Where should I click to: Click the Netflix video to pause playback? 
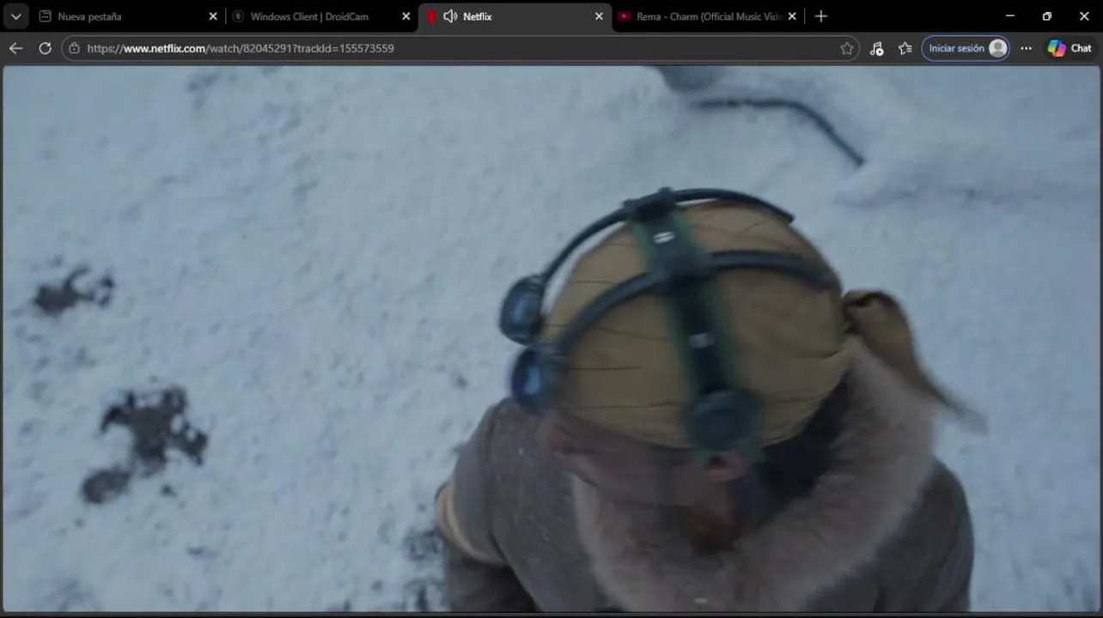pos(551,339)
